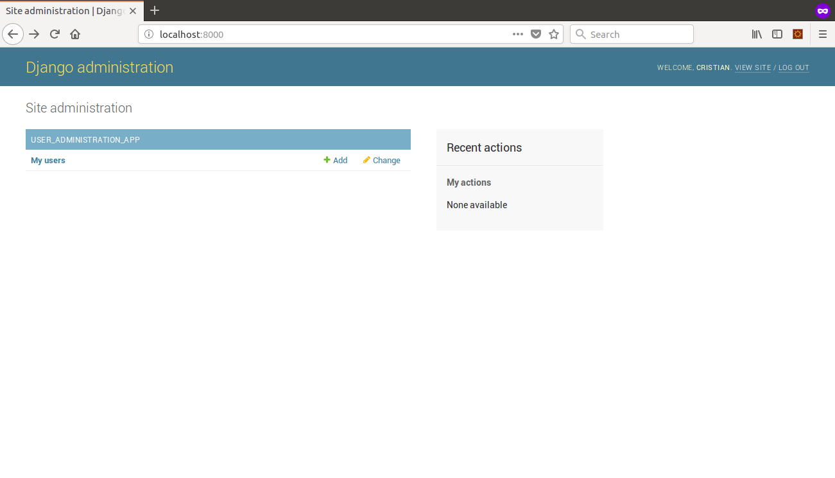Click the 'My actions' heading text

click(x=469, y=182)
